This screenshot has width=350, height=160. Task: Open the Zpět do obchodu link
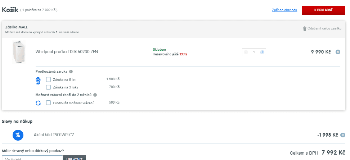(x=284, y=10)
